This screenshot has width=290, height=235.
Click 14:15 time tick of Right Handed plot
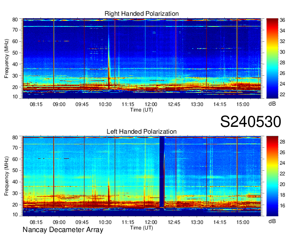coord(220,104)
